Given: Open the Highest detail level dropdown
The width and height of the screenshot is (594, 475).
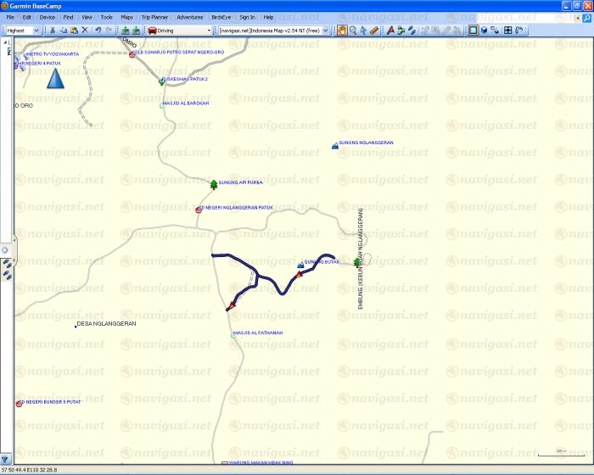Looking at the screenshot, I should point(42,31).
